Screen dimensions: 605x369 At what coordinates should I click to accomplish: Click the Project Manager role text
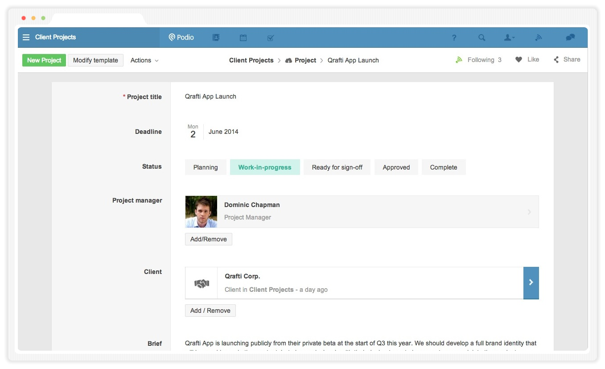point(247,217)
